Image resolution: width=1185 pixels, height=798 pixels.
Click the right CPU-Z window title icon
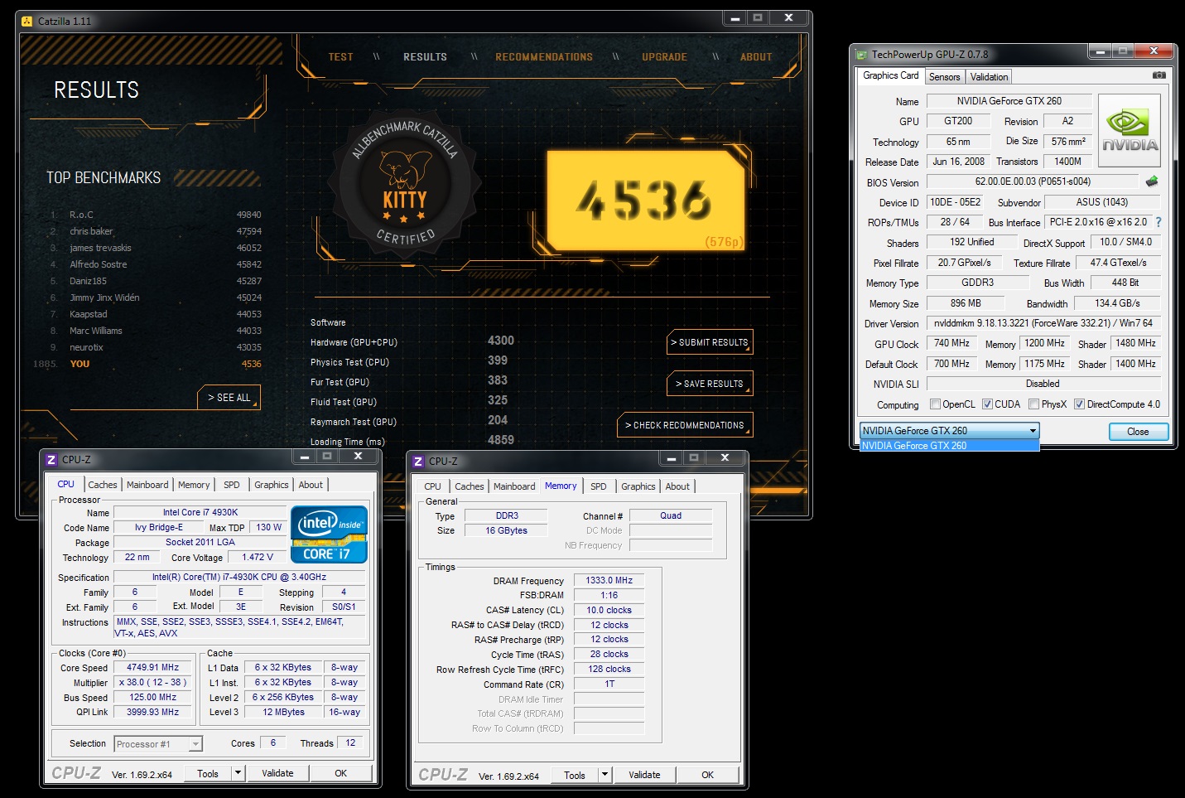click(x=418, y=461)
